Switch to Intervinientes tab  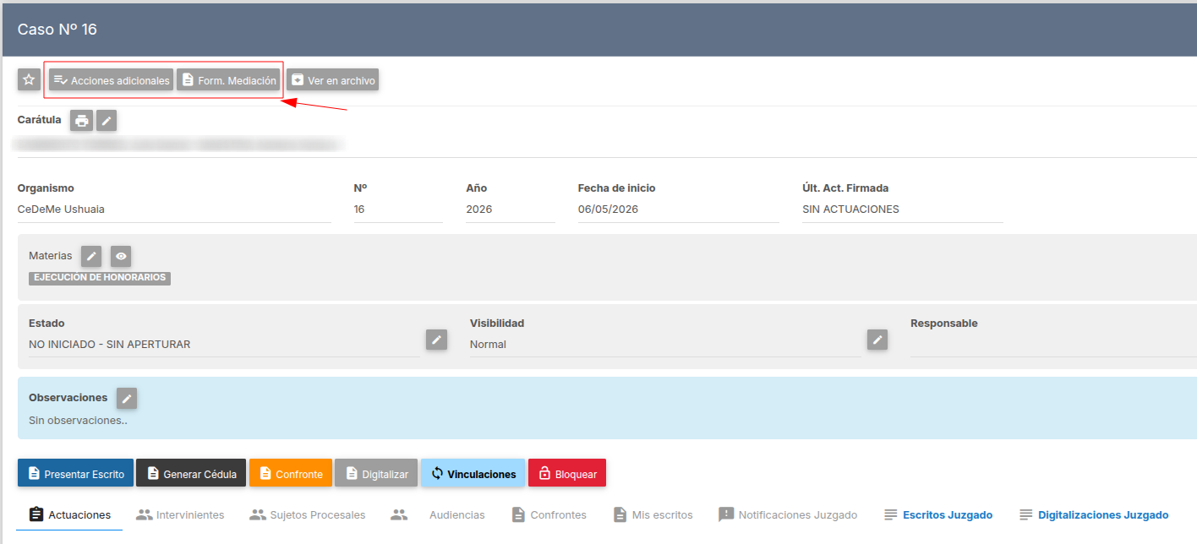tap(180, 514)
